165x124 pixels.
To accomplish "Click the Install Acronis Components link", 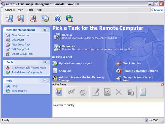I will pos(27,72).
